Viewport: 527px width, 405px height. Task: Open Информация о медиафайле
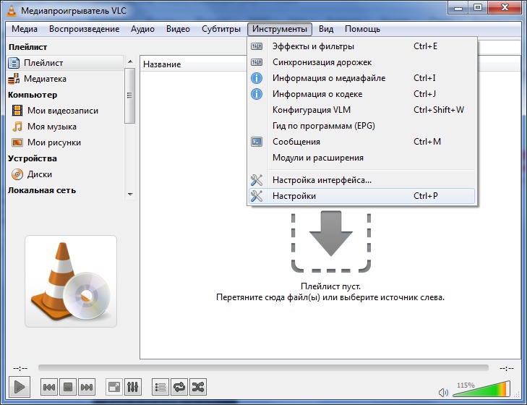click(x=362, y=78)
